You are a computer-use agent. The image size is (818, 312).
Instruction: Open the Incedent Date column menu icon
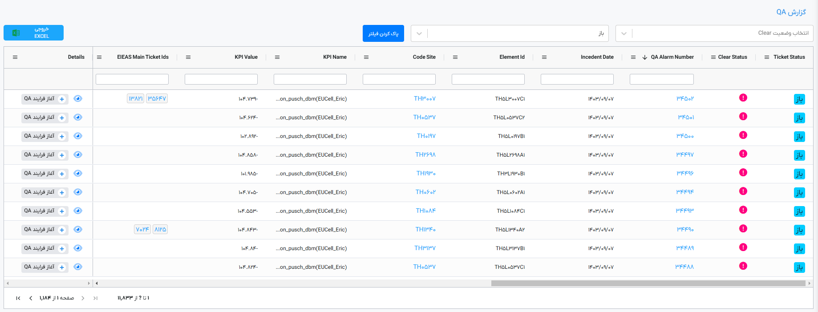(544, 57)
